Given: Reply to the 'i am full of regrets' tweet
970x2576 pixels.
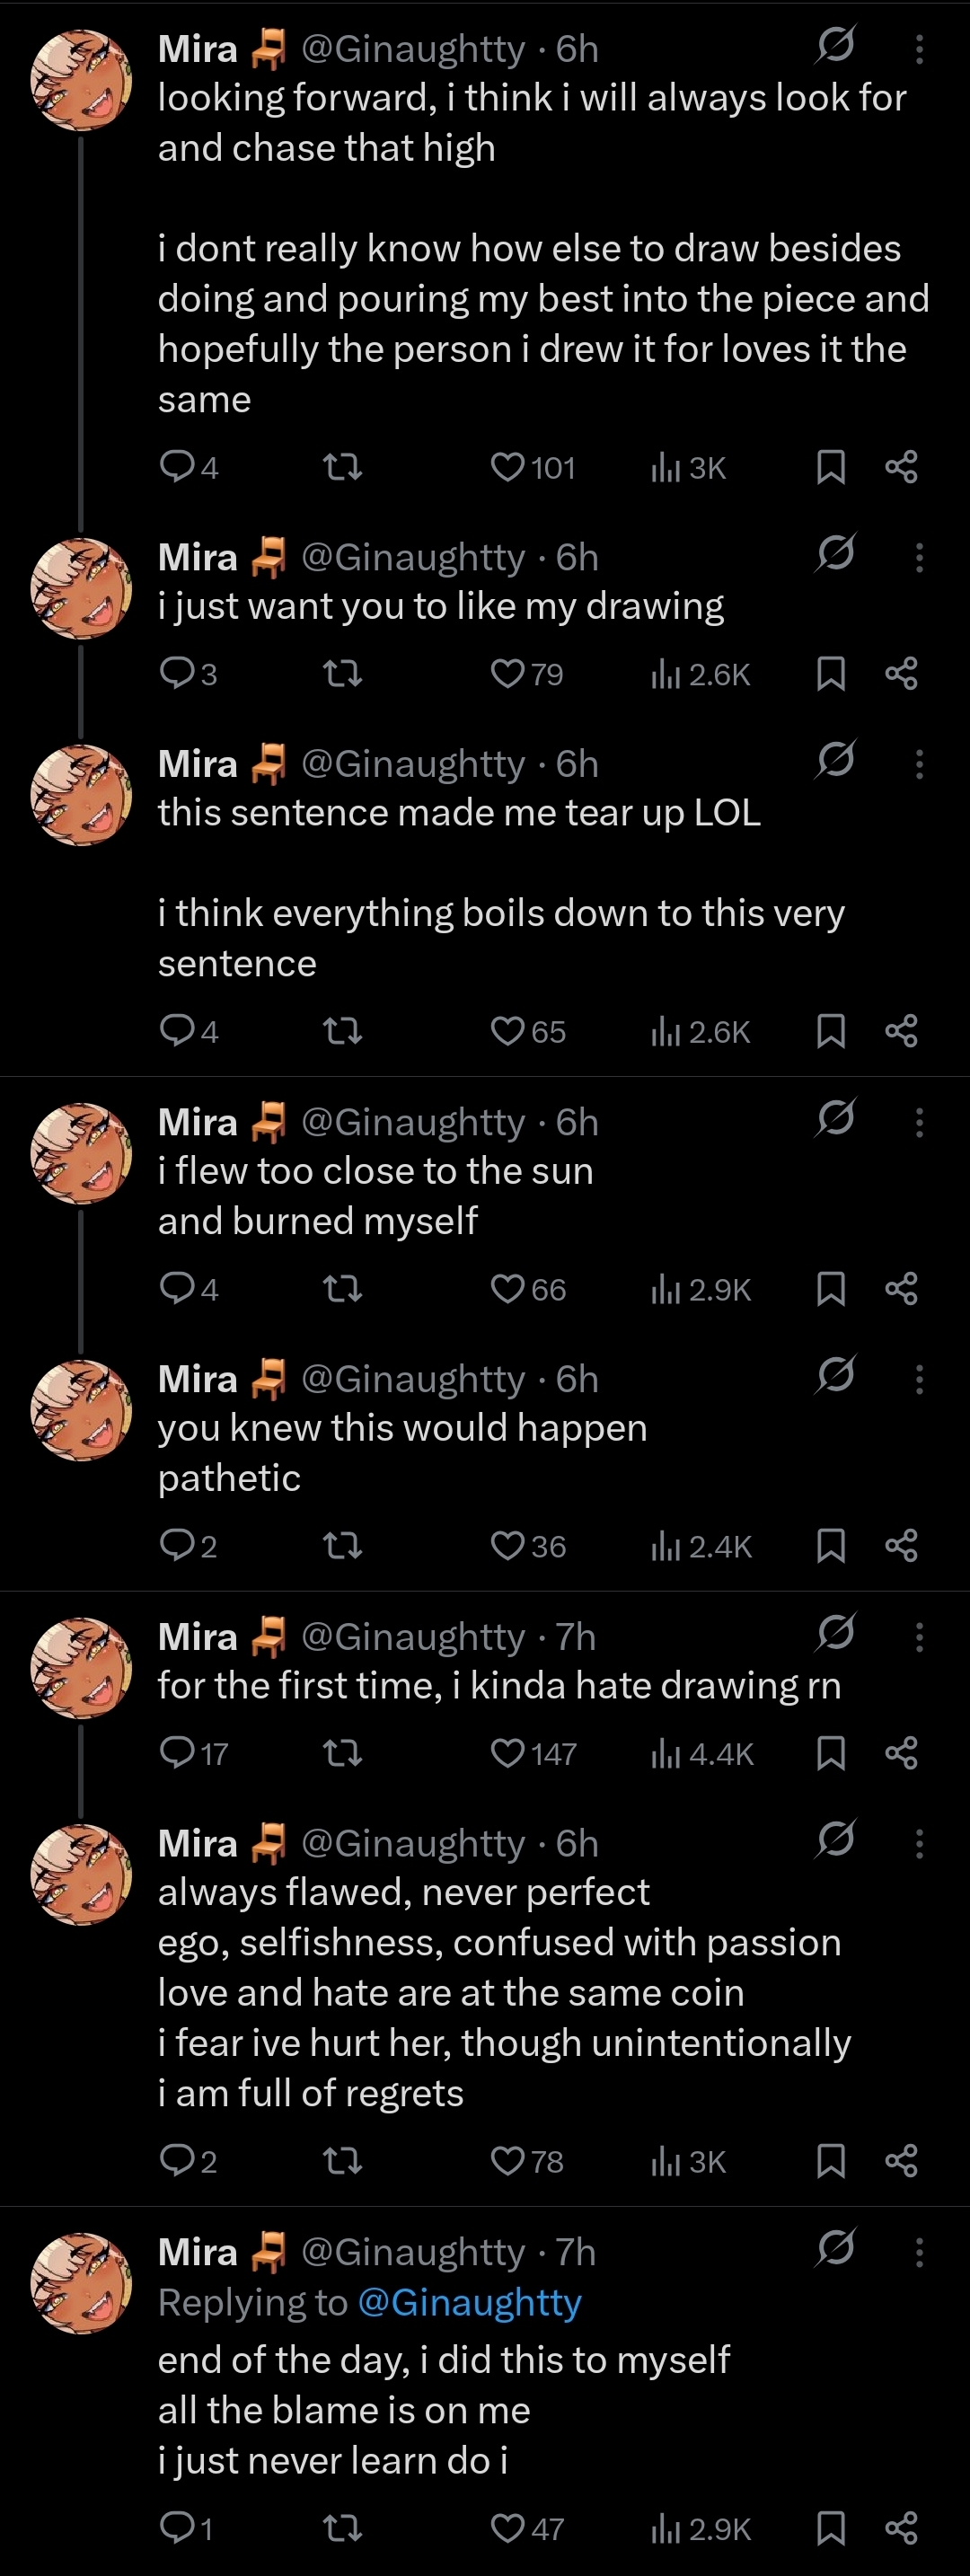Looking at the screenshot, I should 177,2161.
